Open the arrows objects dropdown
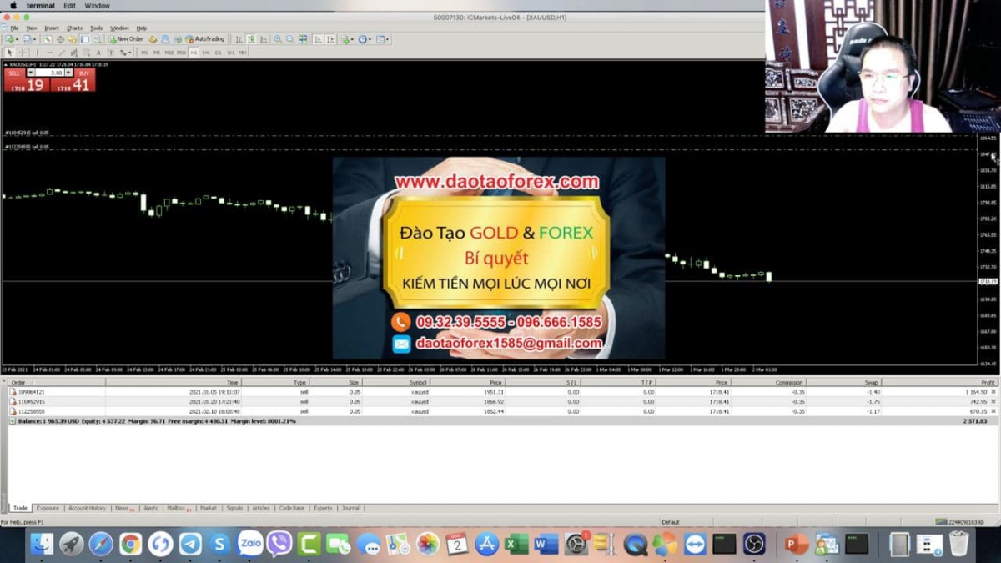 (125, 53)
